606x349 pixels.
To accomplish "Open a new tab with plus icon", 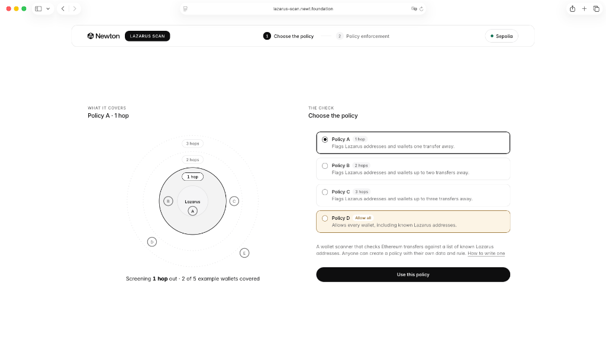I will (584, 8).
